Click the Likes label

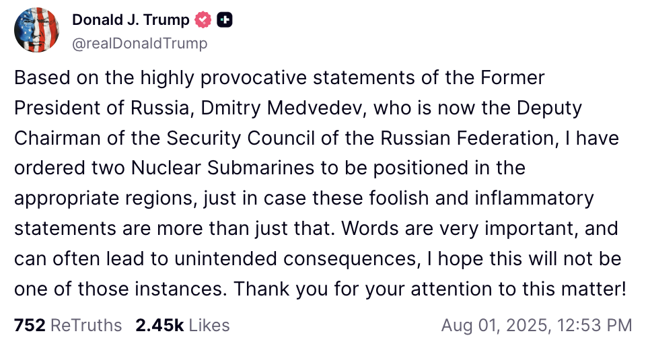pos(209,326)
